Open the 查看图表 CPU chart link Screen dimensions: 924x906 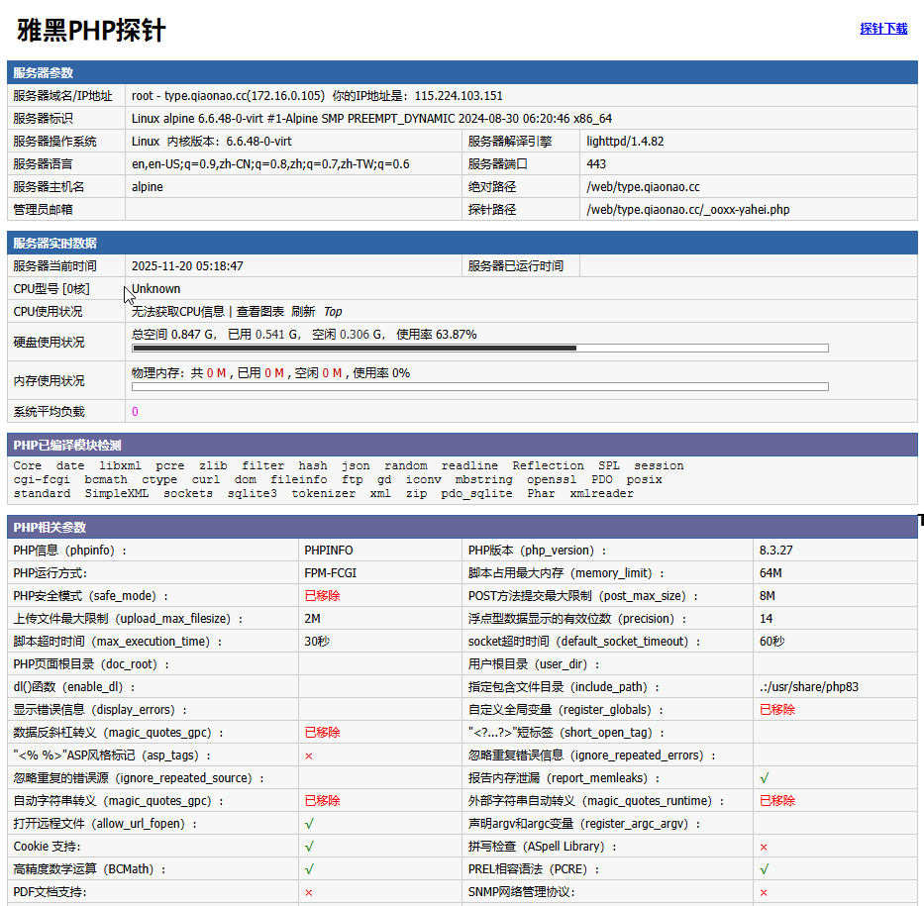(259, 311)
